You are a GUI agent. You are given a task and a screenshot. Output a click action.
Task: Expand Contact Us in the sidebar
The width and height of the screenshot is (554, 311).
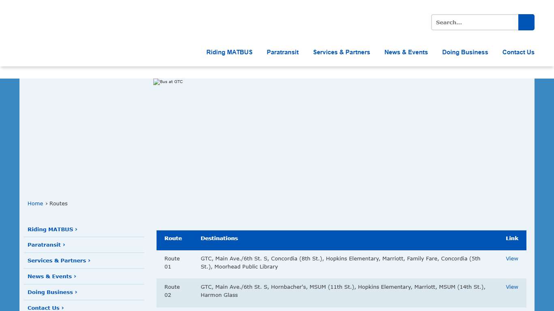(45, 308)
